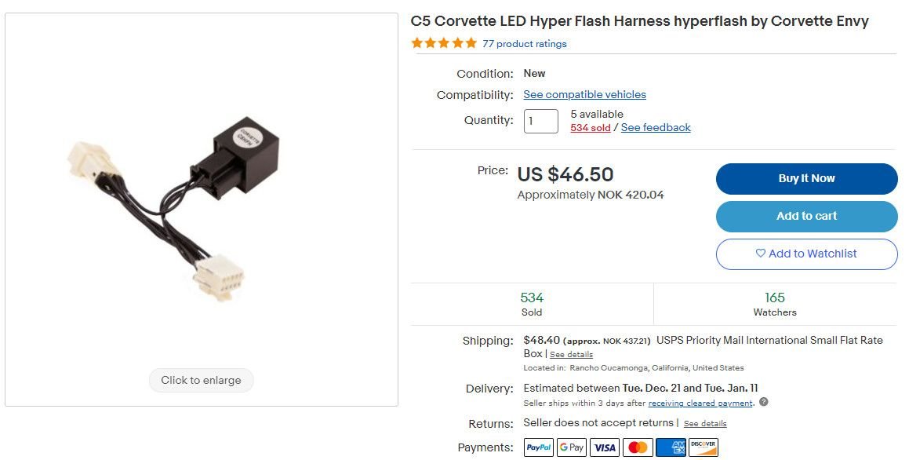Open See compatible vehicles link

pyautogui.click(x=584, y=95)
